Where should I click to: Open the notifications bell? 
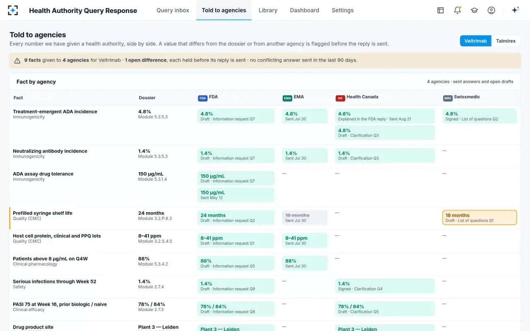click(458, 10)
